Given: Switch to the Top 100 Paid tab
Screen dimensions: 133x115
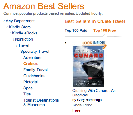Looking at the screenshot, I should tap(76, 31).
